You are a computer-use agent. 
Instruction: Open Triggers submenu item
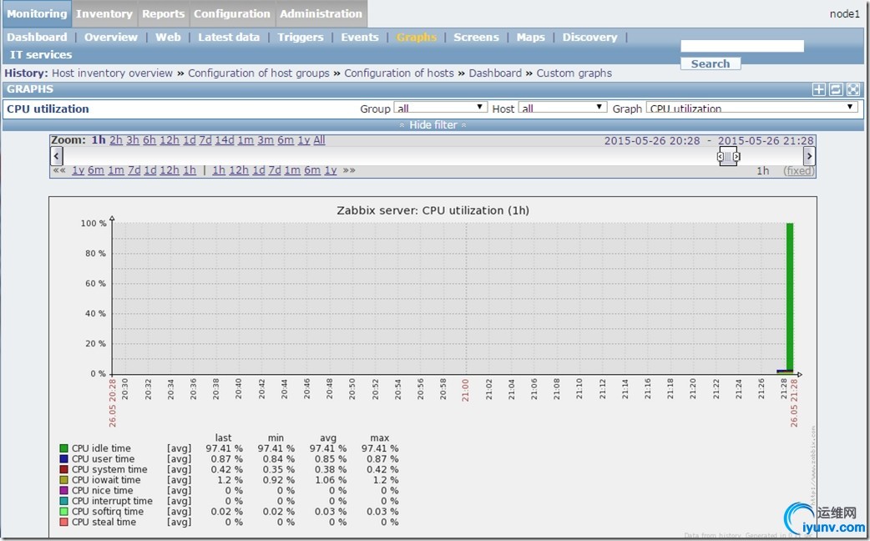click(x=301, y=38)
